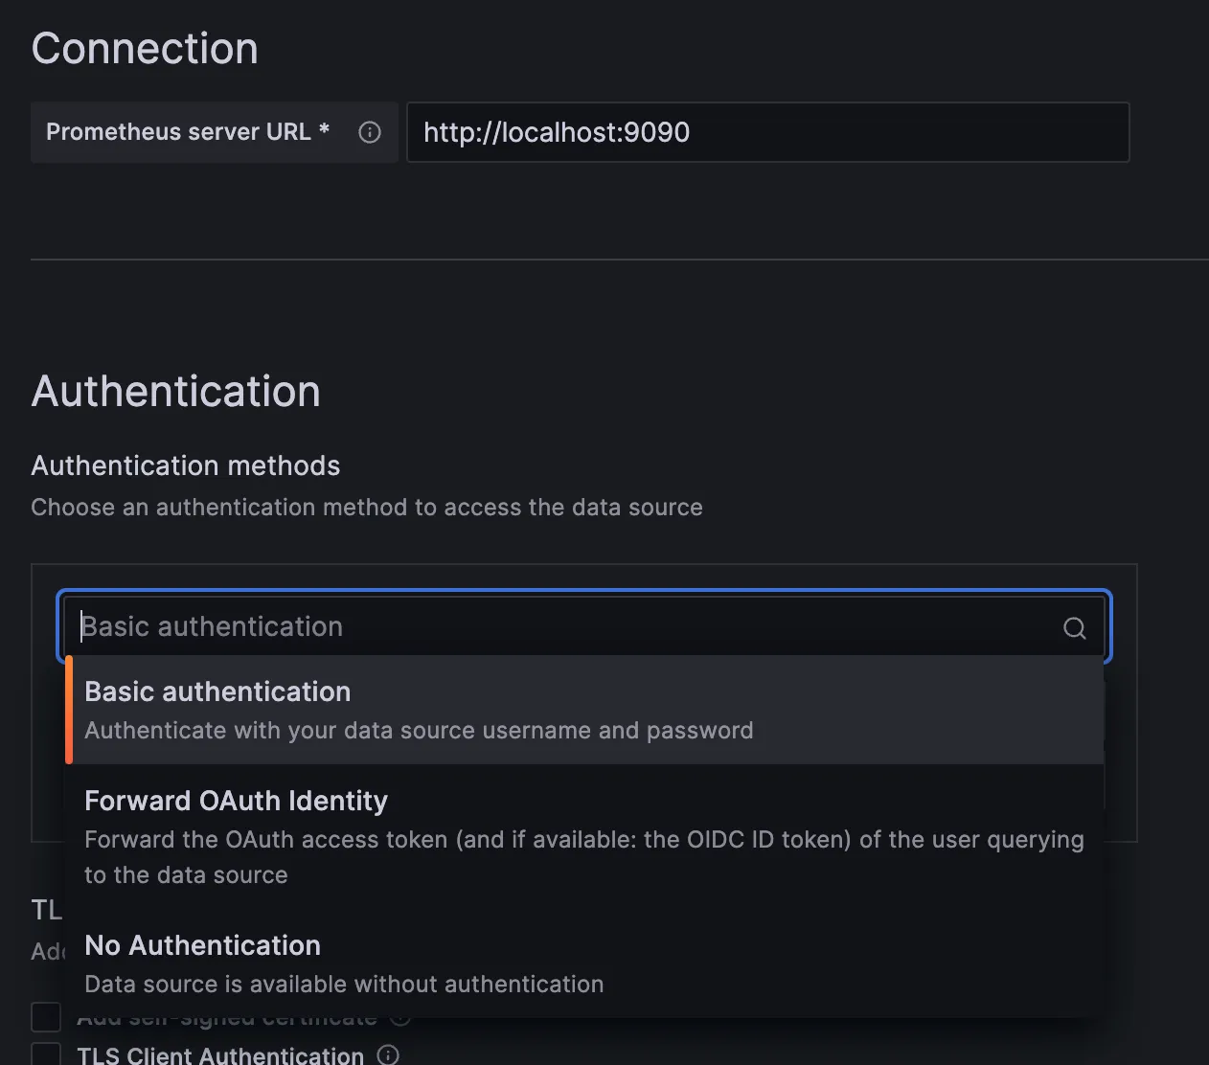Viewport: 1209px width, 1065px height.
Task: Click info icon next to TLS Client Authentication
Action: 388,1054
